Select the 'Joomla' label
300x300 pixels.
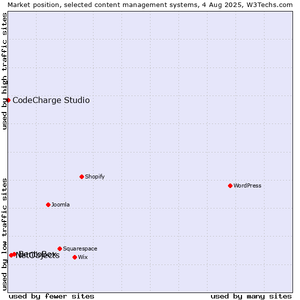(x=60, y=204)
